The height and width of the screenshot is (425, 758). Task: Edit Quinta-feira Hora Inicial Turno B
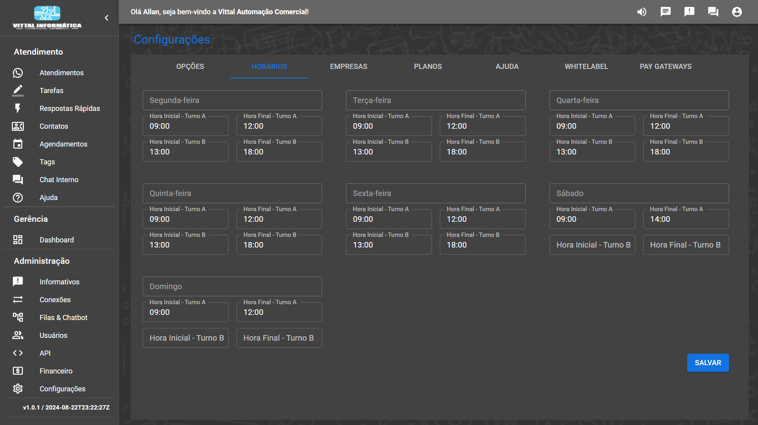pyautogui.click(x=185, y=245)
